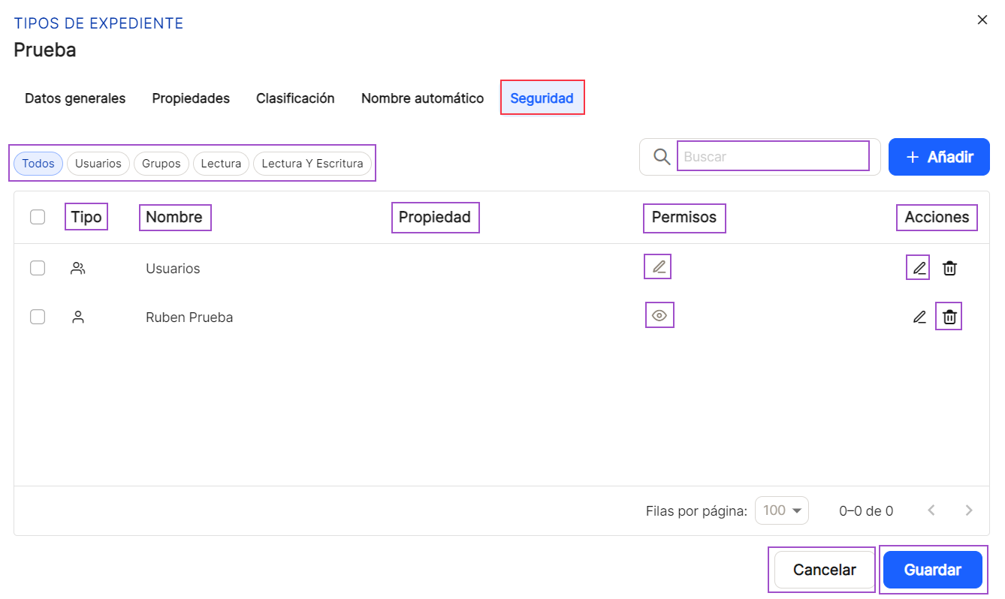Go to the previous page arrow
The image size is (1005, 599).
931,510
